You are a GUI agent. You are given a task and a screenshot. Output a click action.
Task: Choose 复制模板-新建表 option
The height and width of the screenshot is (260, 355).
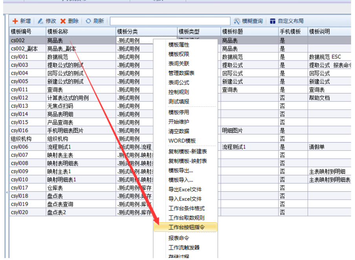click(x=187, y=152)
